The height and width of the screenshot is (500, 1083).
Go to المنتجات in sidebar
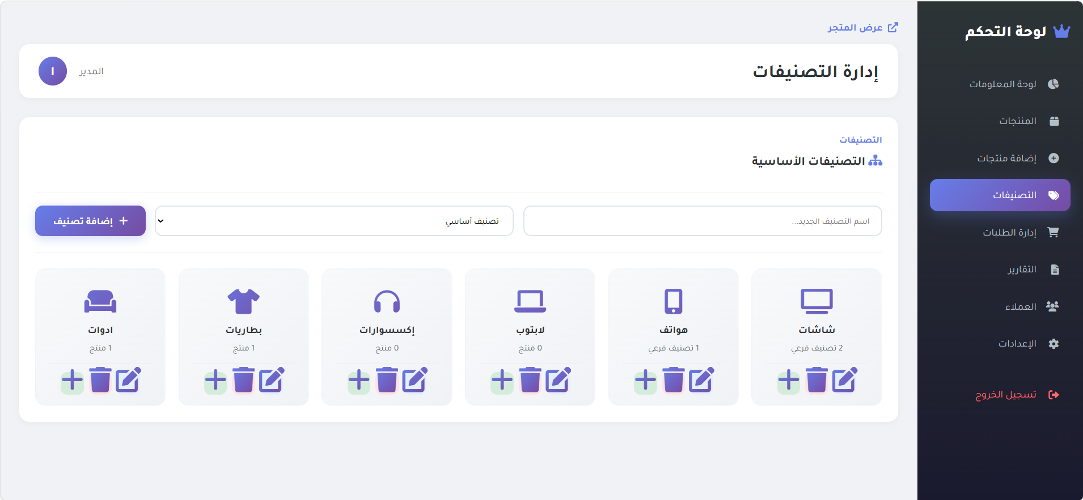pos(1000,121)
